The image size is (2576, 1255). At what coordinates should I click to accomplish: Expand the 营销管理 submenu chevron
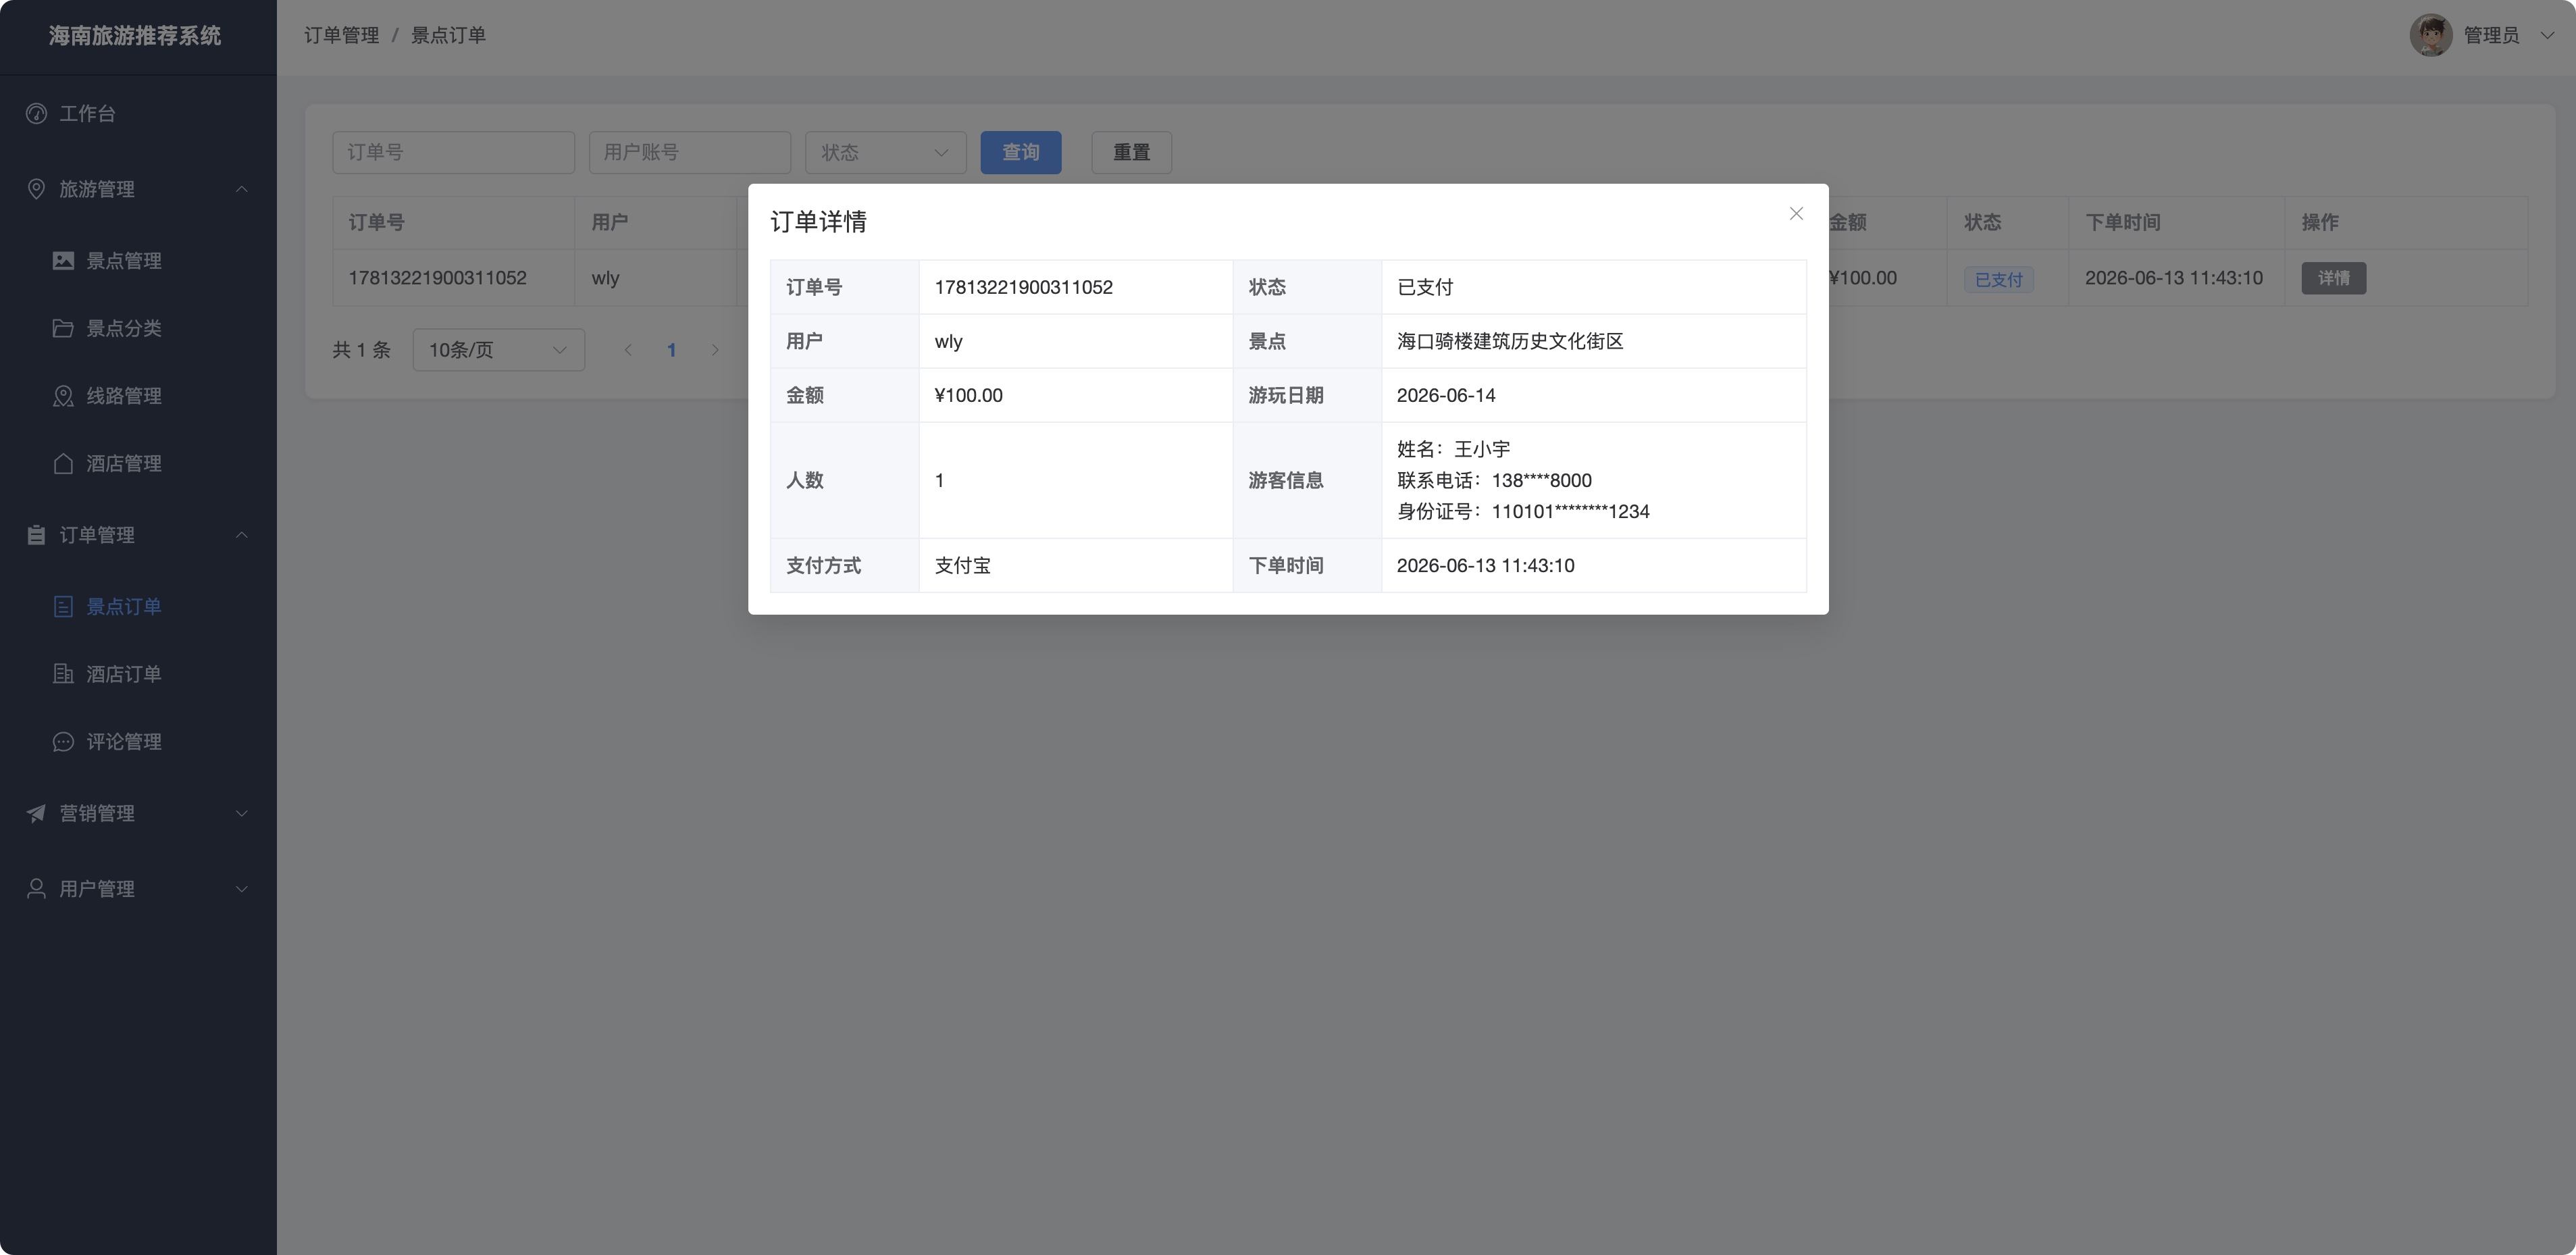tap(241, 813)
